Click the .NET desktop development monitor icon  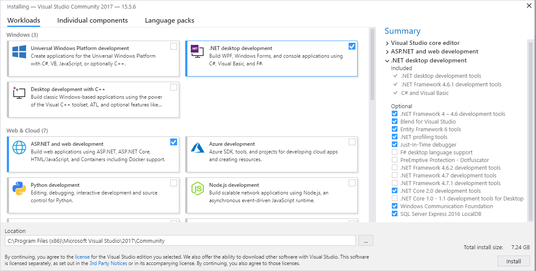(197, 51)
